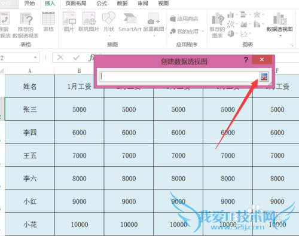Image resolution: width=299 pixels, height=236 pixels.
Task: Click 推荐的数据透视表 icon
Action: pos(26,25)
